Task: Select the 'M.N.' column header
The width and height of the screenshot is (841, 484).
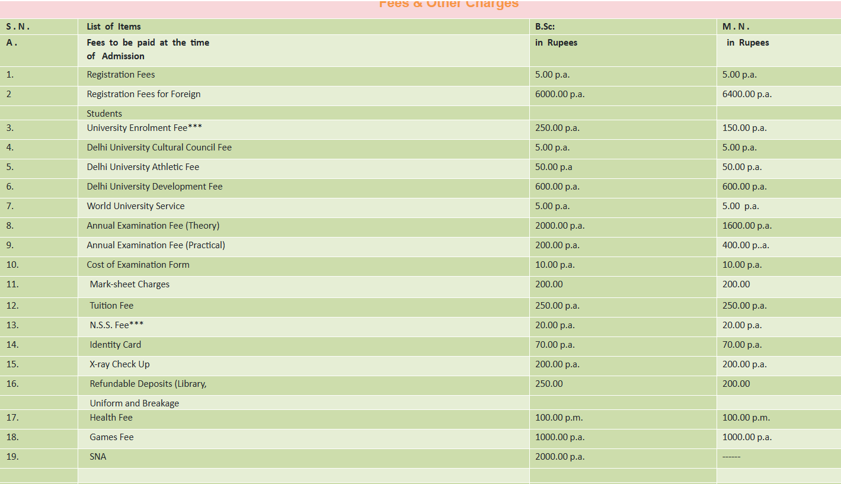Action: pos(736,27)
